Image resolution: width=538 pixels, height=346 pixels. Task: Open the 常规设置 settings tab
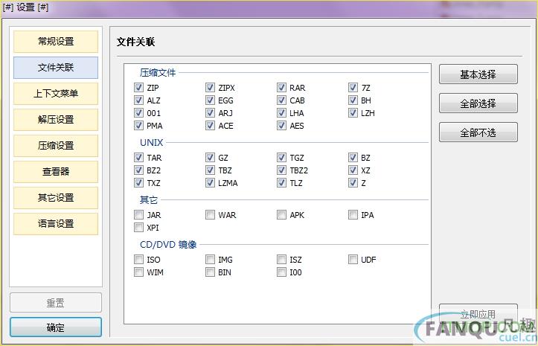coord(56,42)
